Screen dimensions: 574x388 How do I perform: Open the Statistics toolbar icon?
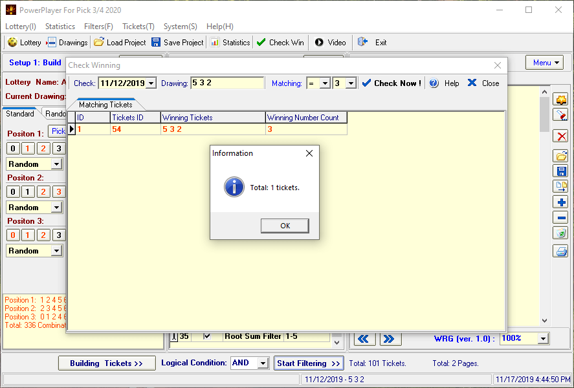[230, 42]
